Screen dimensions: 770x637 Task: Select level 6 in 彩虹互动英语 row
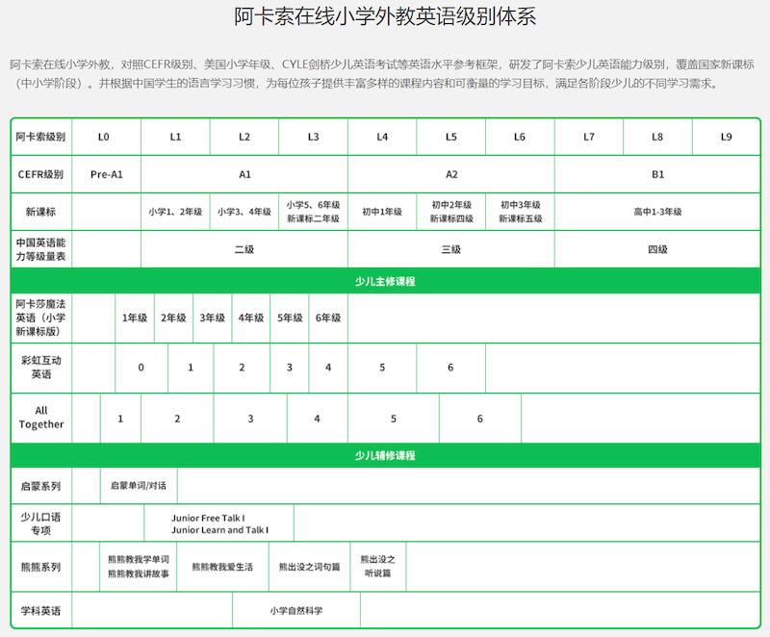(449, 368)
